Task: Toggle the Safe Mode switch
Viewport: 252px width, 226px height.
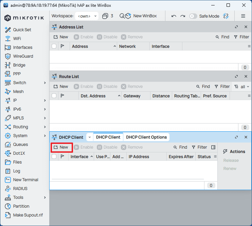Action: point(193,16)
